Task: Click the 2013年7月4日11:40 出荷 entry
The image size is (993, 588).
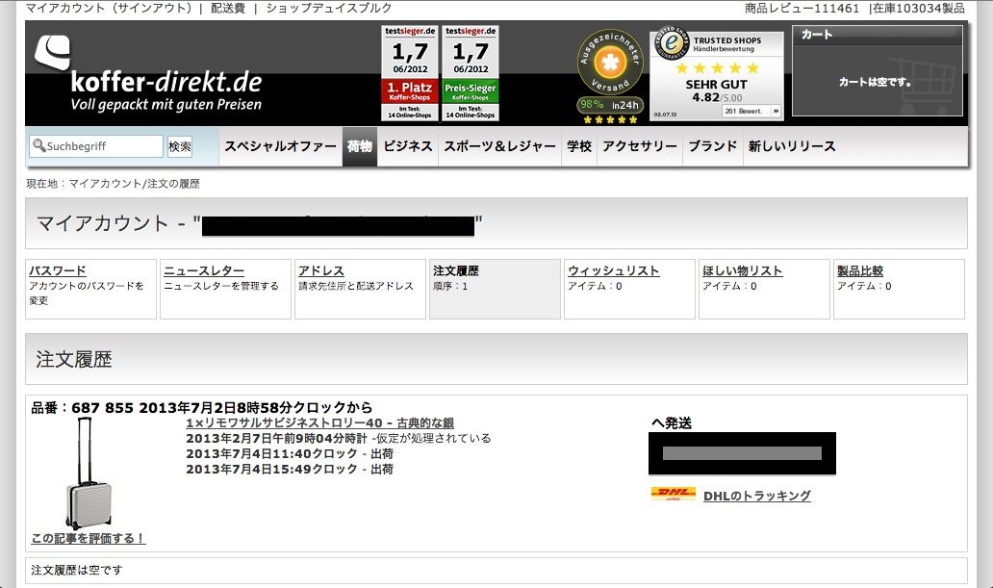Action: pyautogui.click(x=290, y=453)
